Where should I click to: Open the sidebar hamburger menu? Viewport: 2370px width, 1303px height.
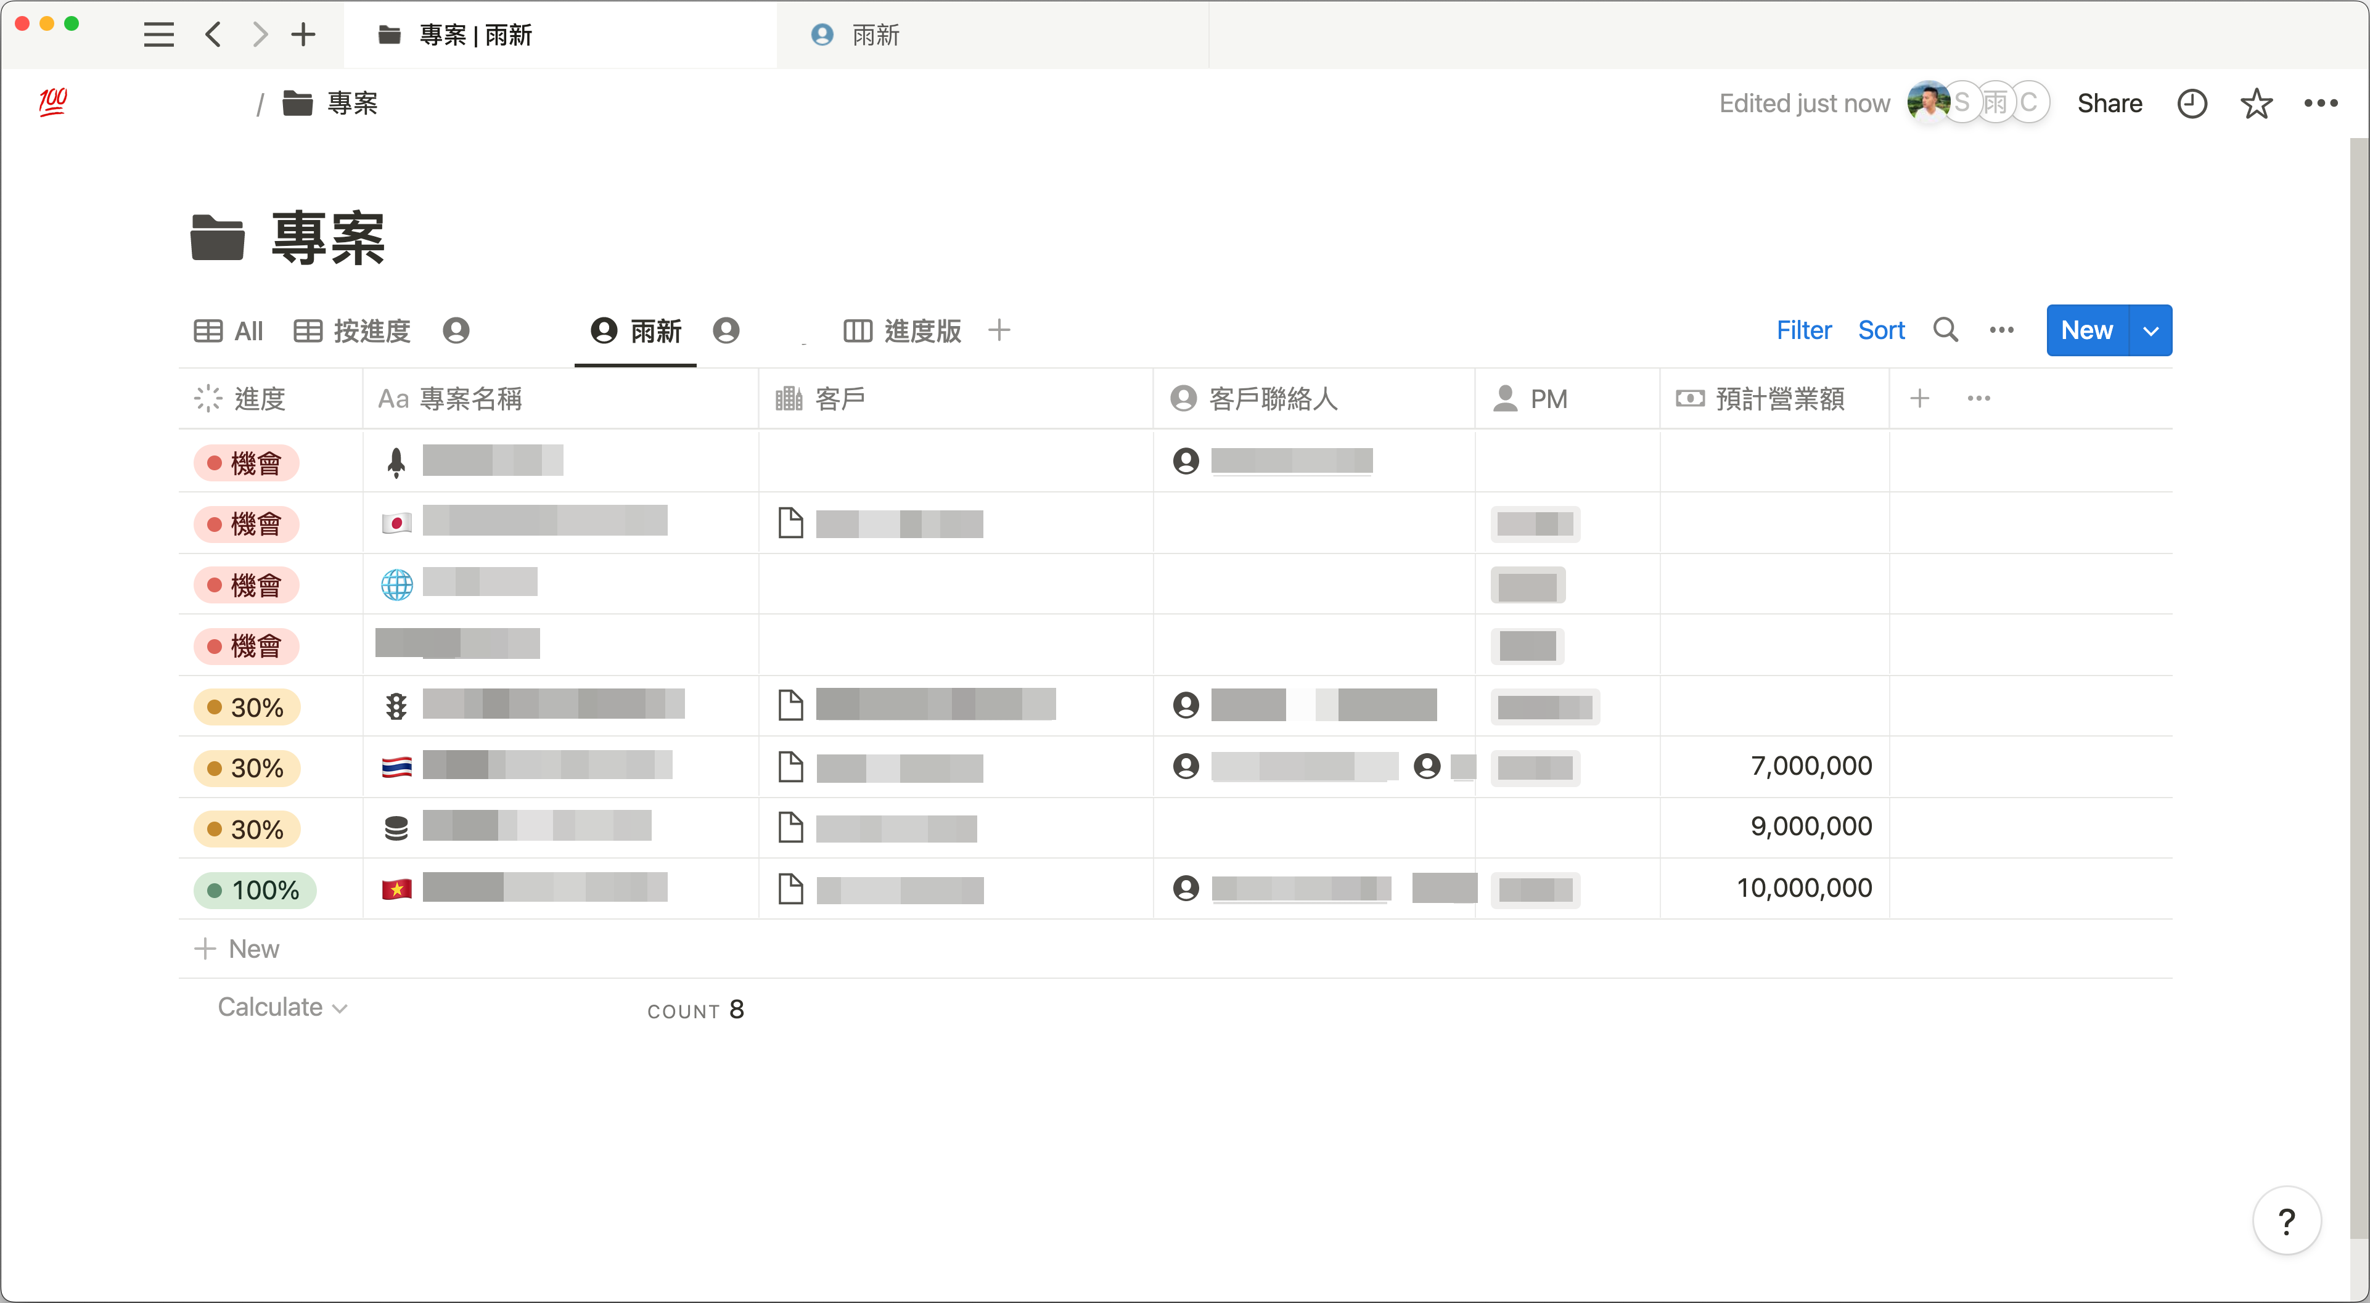tap(158, 35)
